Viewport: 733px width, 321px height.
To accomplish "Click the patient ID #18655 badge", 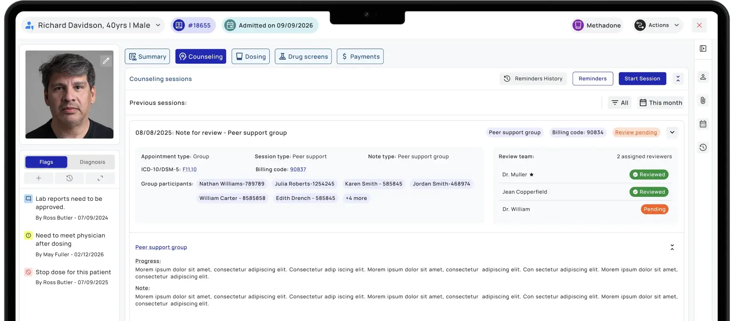I will 193,25.
